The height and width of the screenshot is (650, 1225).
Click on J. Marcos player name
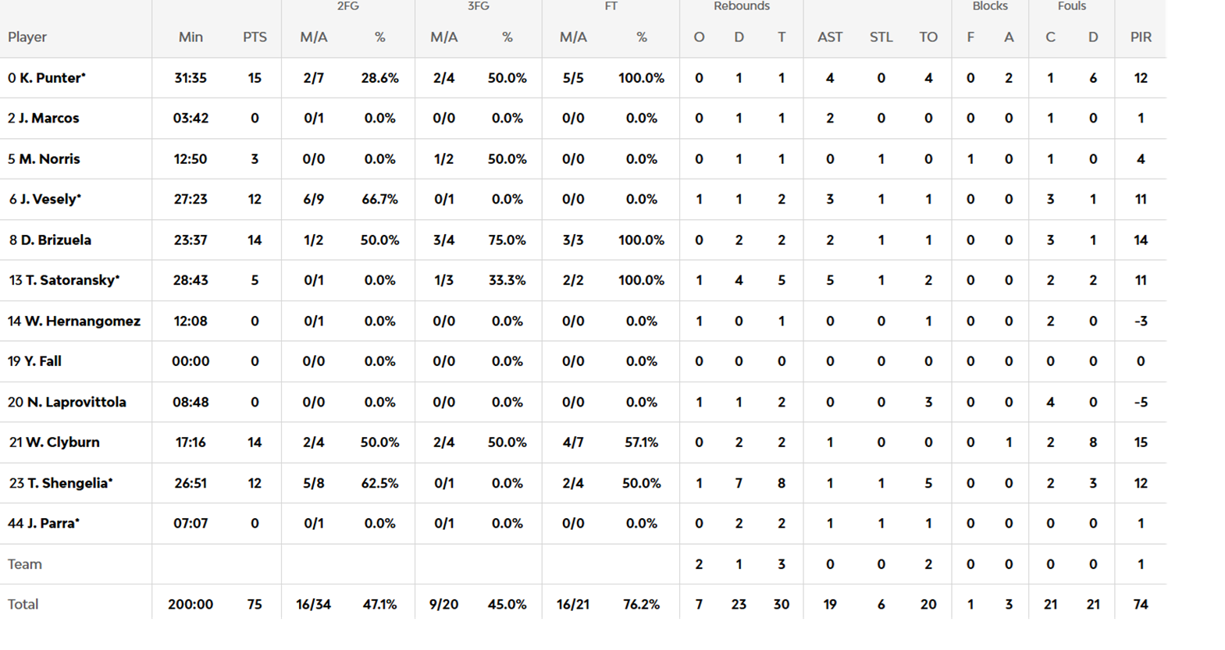pos(48,119)
